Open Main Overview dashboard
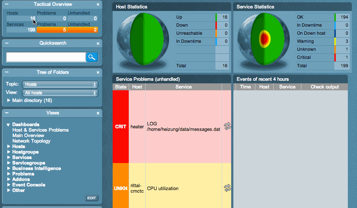Screen dimensions: 357x208 pos(28,135)
